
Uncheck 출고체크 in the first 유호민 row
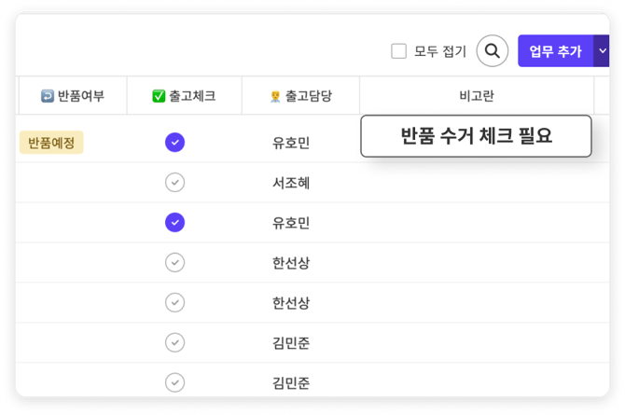coord(174,142)
